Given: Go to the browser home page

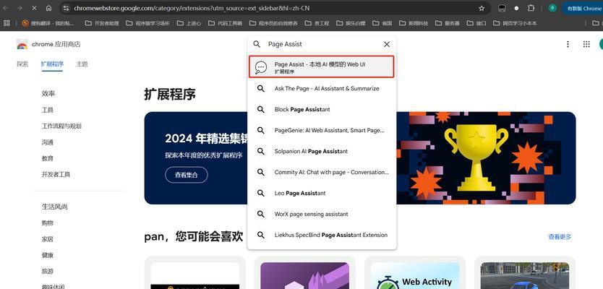Looking at the screenshot, I should tap(48, 8).
